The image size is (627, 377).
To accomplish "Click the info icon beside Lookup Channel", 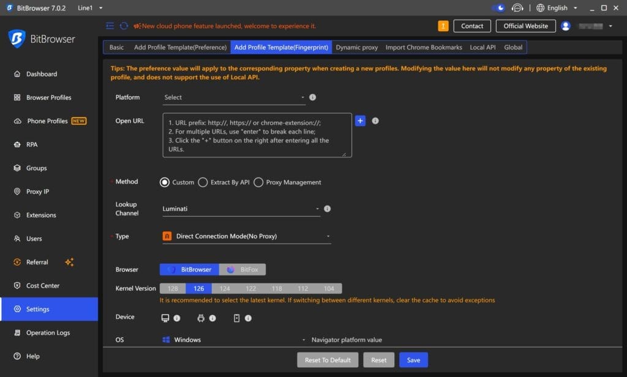I will point(327,209).
